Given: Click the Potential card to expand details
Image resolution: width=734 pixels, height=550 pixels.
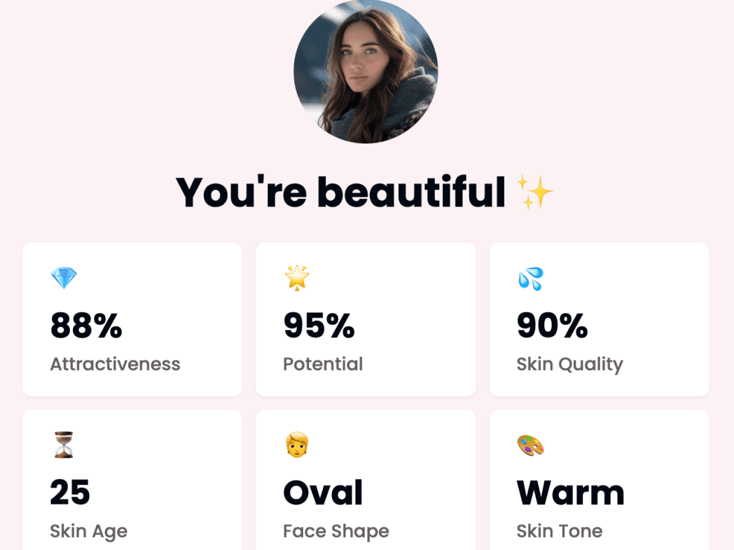Looking at the screenshot, I should pos(365,319).
